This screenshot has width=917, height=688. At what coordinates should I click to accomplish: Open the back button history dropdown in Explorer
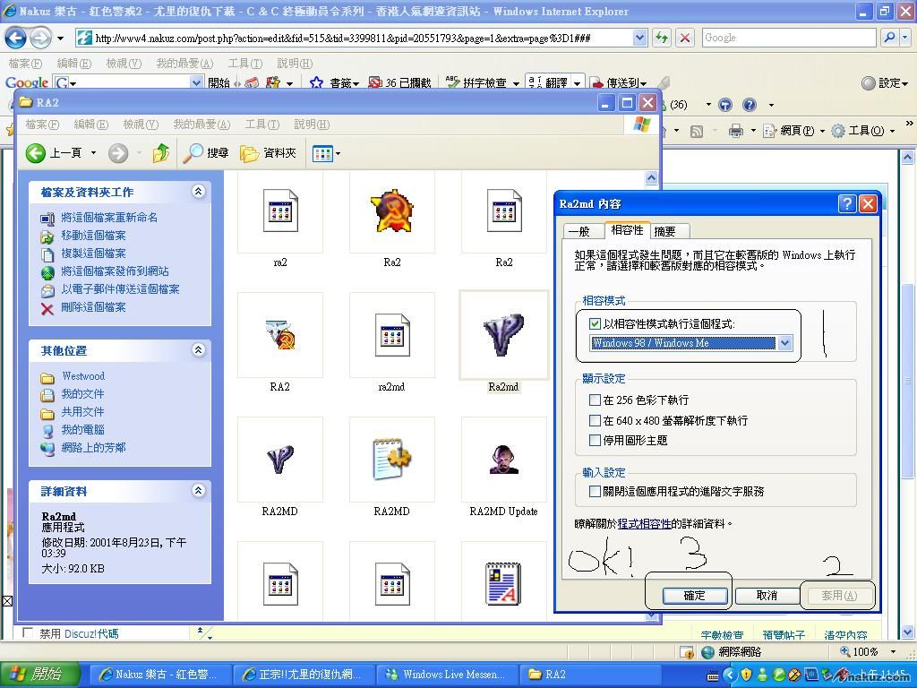pyautogui.click(x=93, y=153)
